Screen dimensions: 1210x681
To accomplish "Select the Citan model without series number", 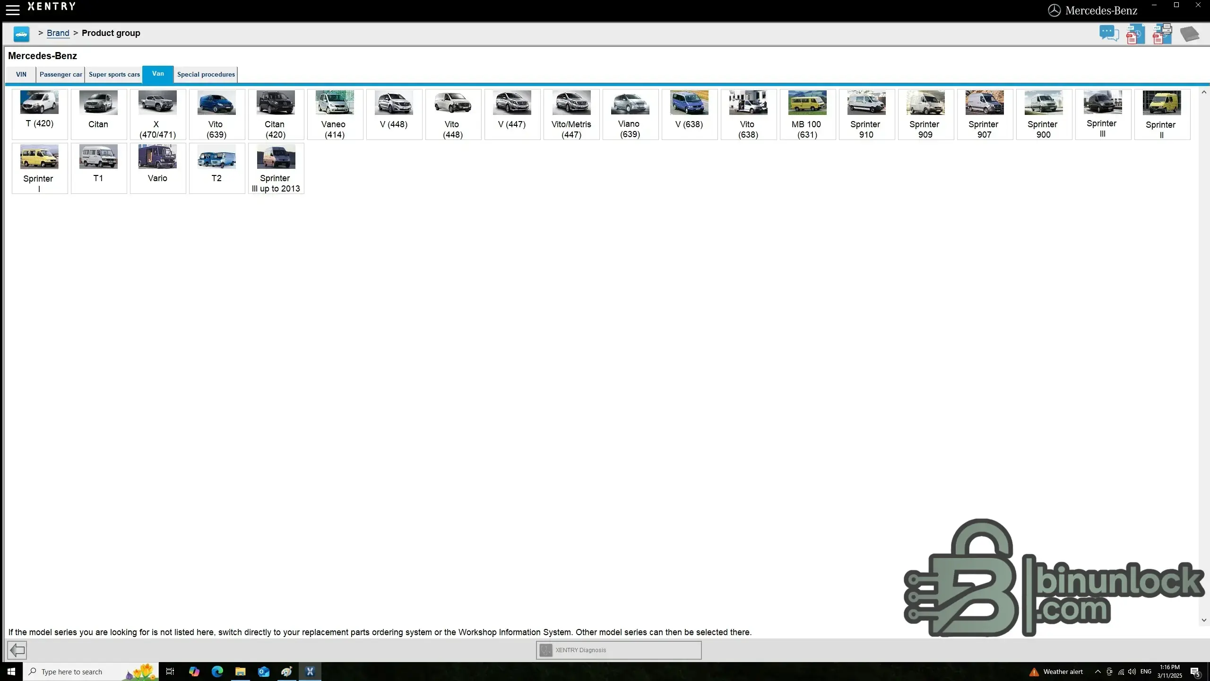I will click(x=99, y=114).
